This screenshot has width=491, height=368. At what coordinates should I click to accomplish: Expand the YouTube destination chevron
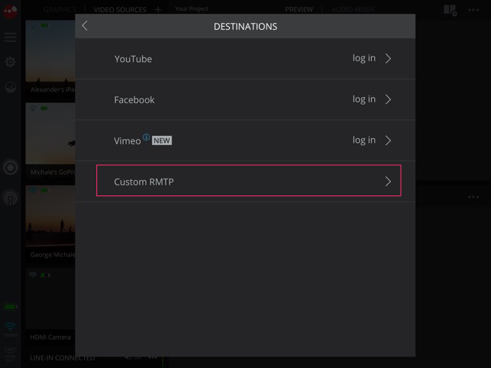(388, 58)
